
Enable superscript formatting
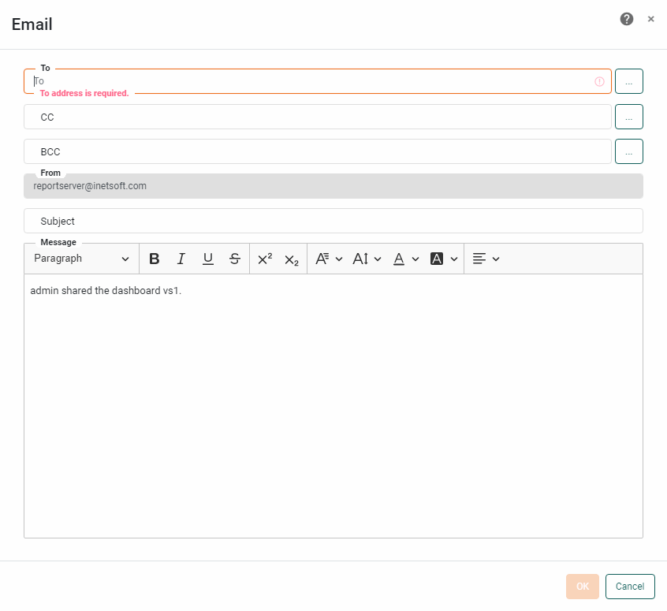click(x=264, y=259)
